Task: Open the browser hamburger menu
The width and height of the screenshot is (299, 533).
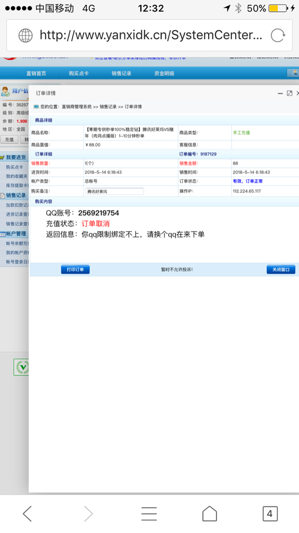Action: point(149,514)
